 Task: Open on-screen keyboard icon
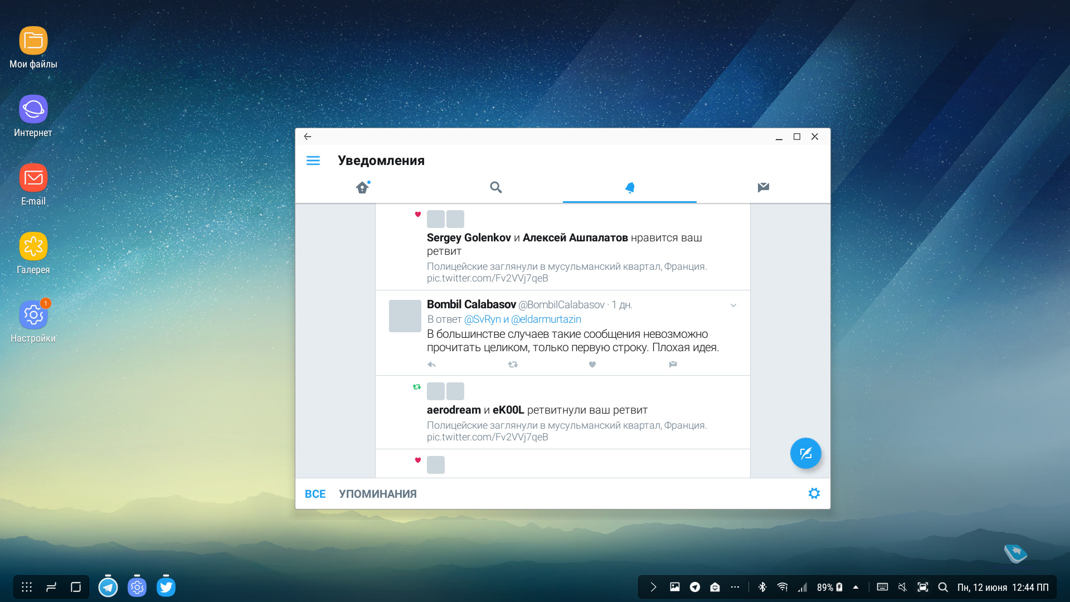(882, 587)
